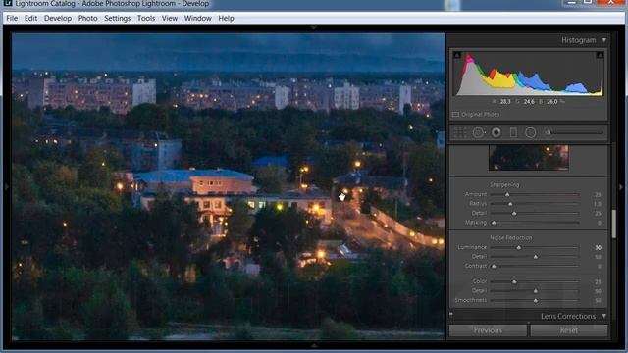628x353 pixels.
Task: Toggle the Original Photo checkbox
Action: pos(455,115)
